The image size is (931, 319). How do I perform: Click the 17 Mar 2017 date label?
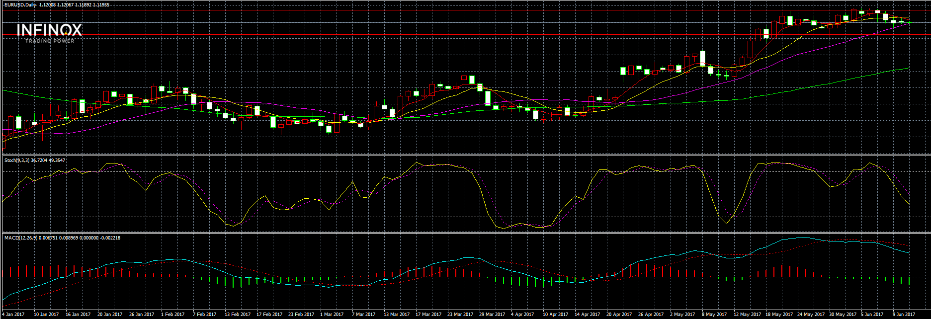(428, 315)
